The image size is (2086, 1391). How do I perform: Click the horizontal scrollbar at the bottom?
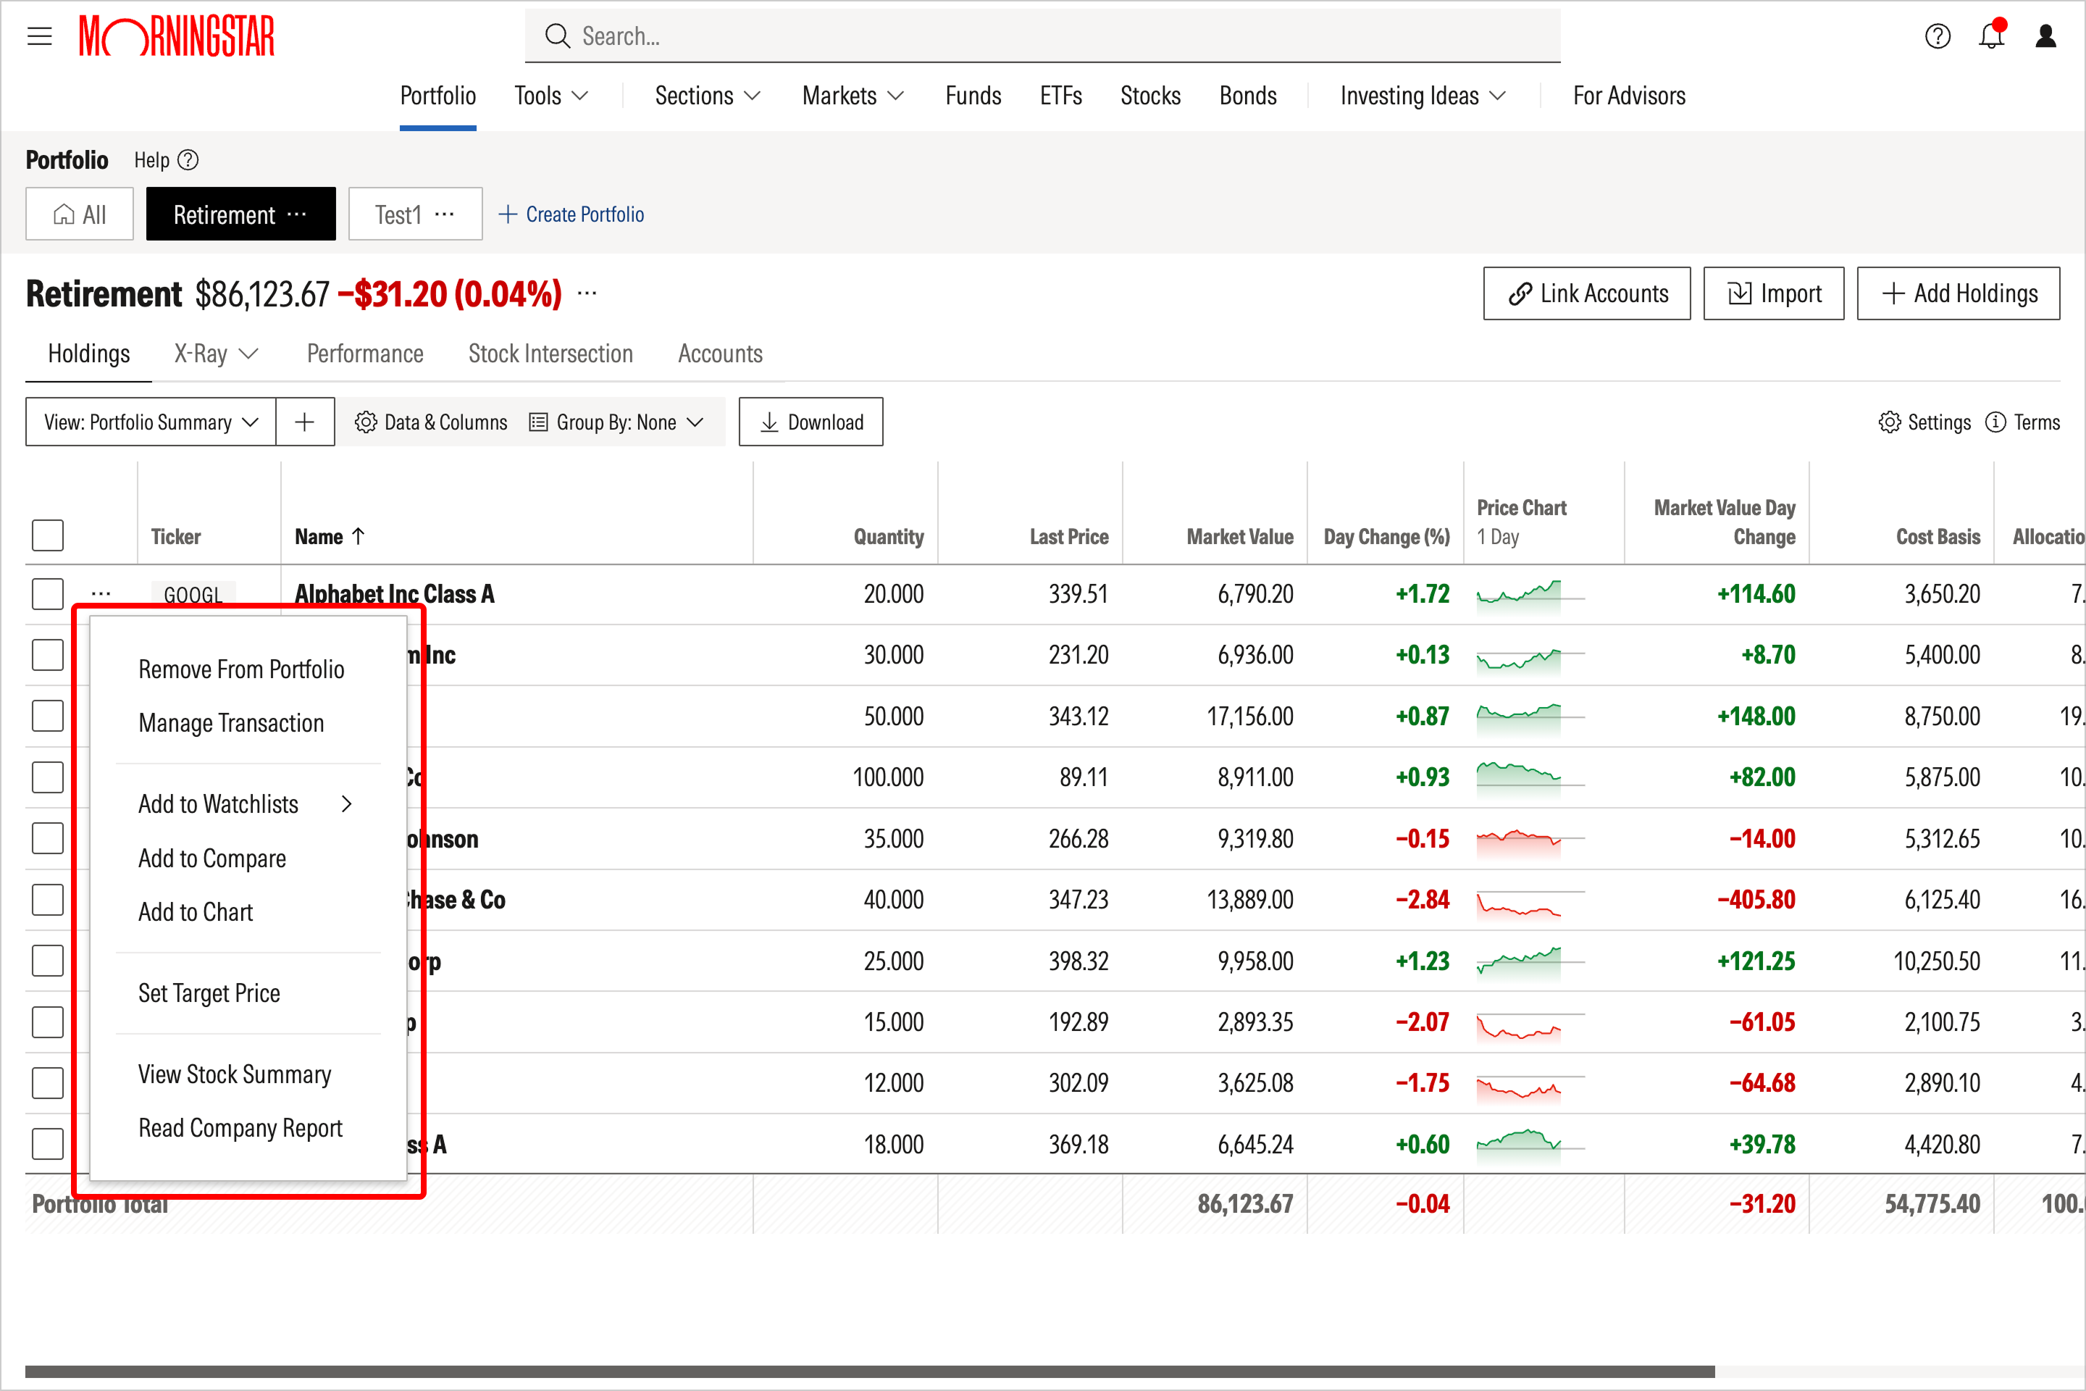pyautogui.click(x=870, y=1371)
